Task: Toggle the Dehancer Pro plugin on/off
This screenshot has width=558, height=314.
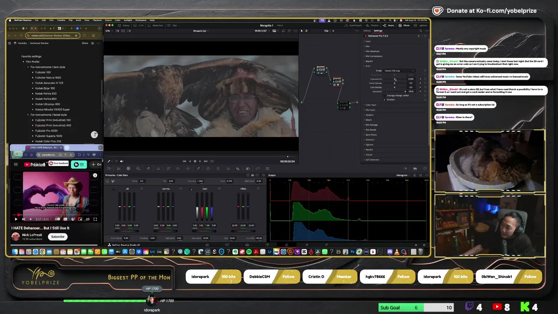Action: click(x=366, y=36)
